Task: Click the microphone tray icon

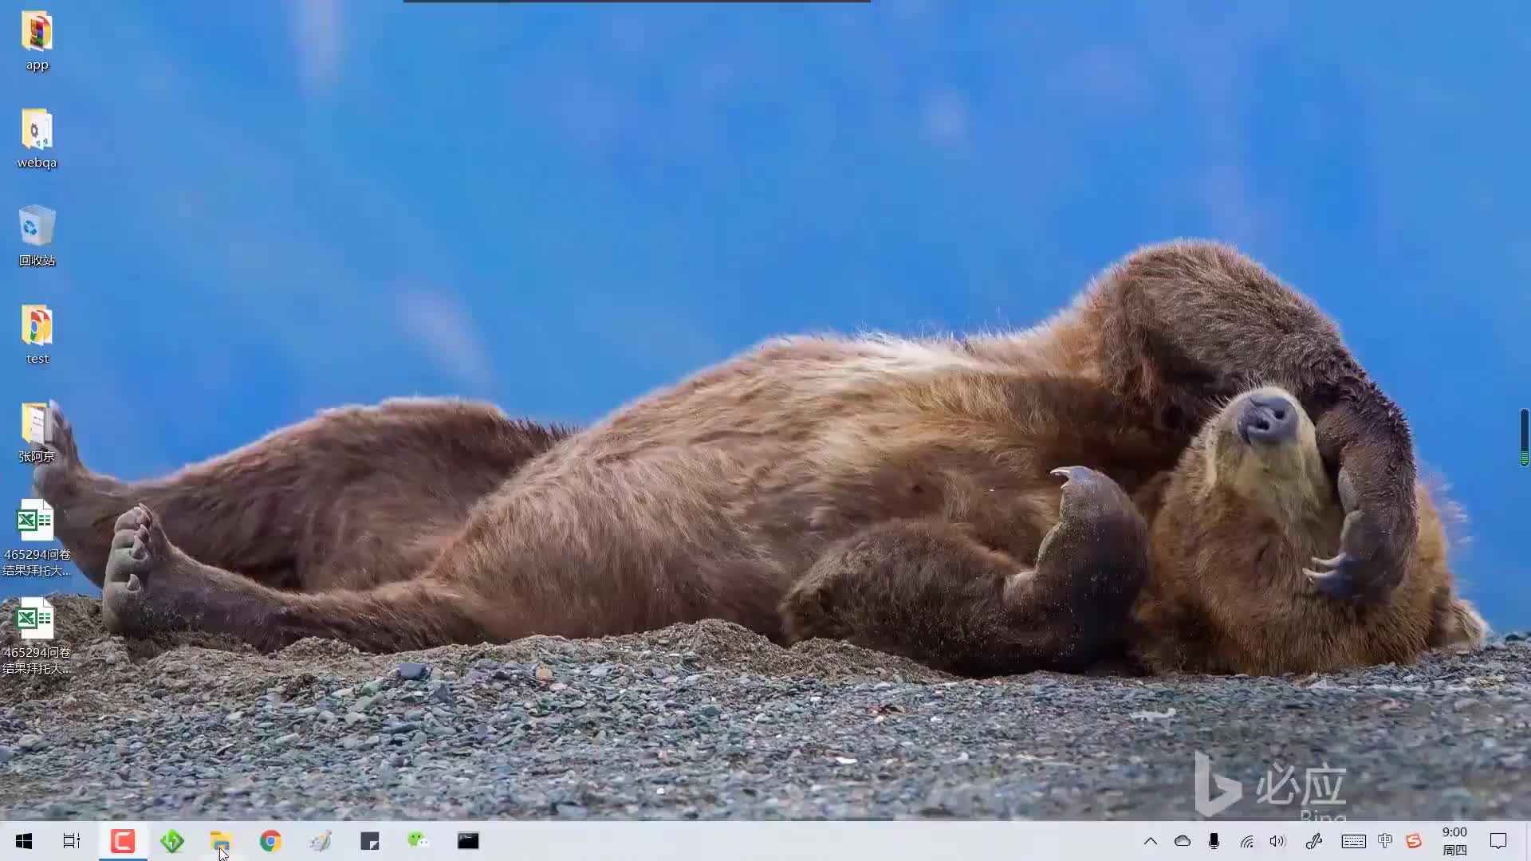Action: [x=1214, y=841]
